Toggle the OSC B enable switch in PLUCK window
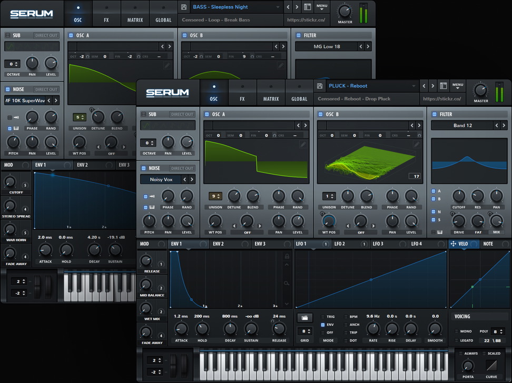512x383 pixels. [320, 114]
